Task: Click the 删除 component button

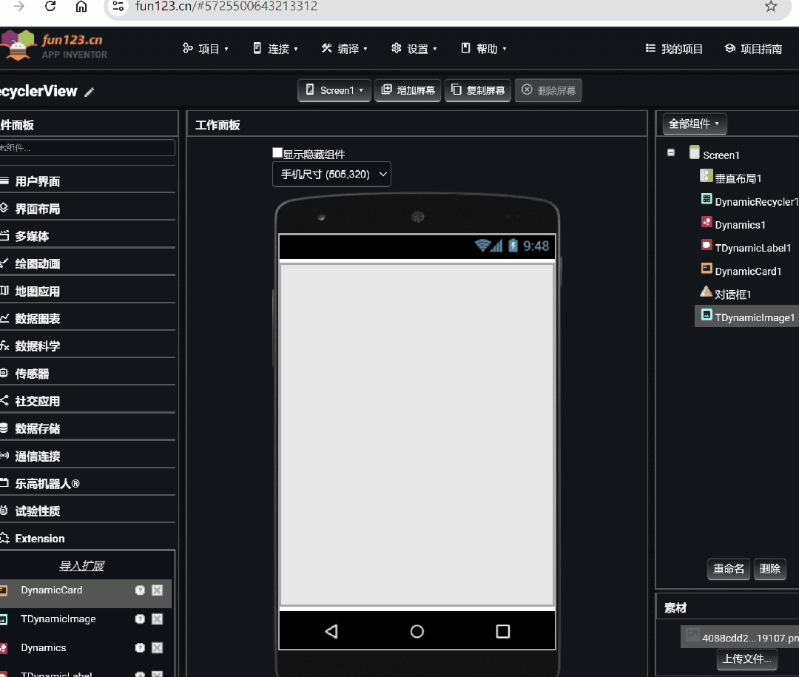Action: point(770,569)
